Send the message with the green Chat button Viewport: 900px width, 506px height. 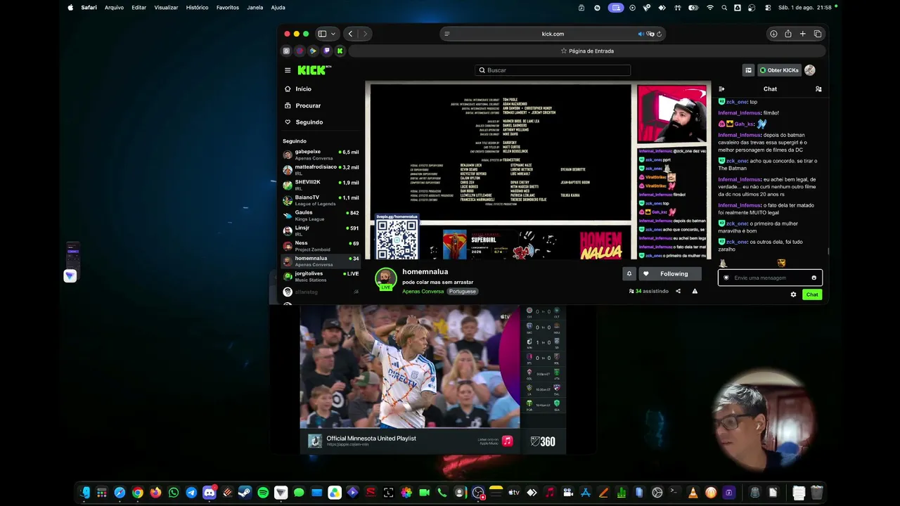(x=812, y=294)
